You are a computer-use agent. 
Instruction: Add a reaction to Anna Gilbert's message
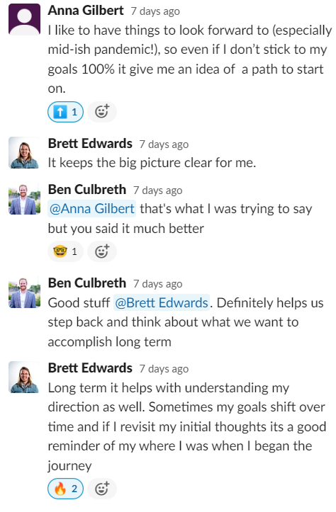point(101,112)
